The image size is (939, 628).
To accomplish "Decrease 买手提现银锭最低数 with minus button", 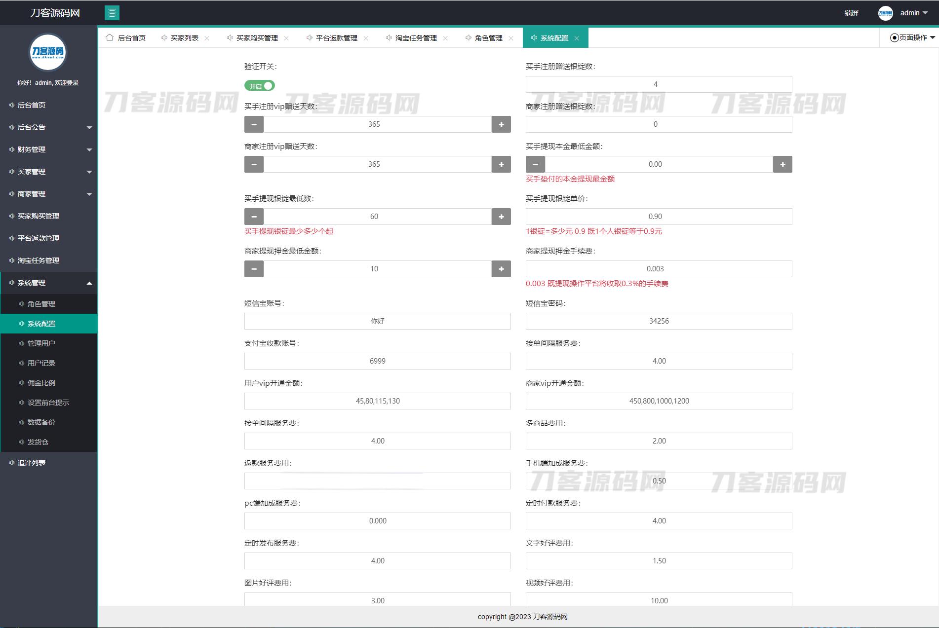I will pyautogui.click(x=254, y=217).
